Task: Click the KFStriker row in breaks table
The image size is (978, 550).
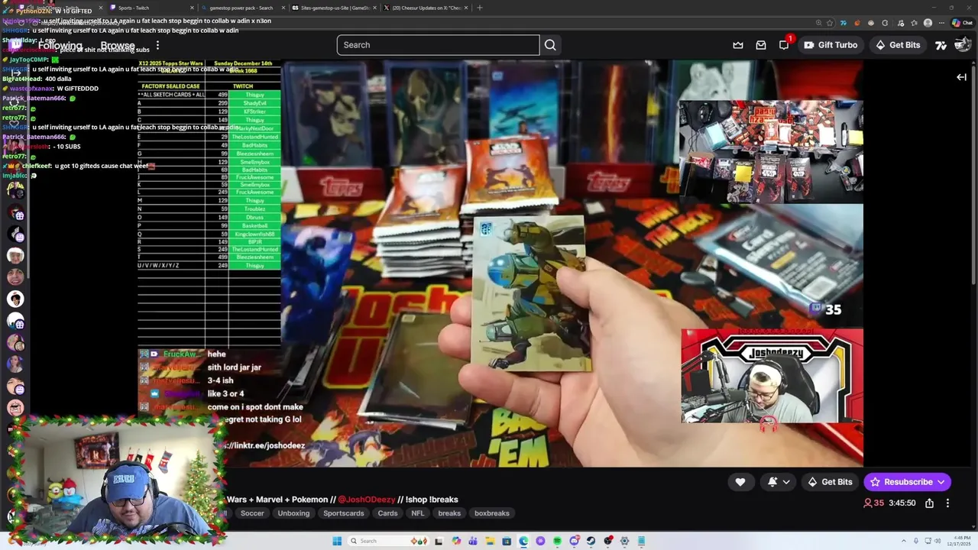Action: (209, 112)
